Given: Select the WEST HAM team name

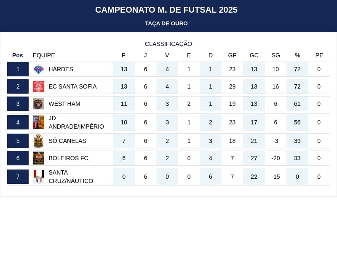Looking at the screenshot, I should [x=64, y=104].
